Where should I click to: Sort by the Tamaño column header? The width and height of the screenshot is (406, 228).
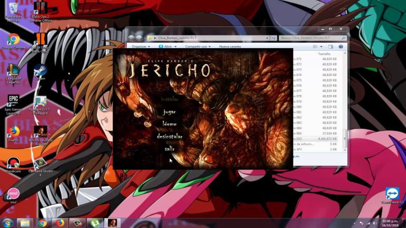click(324, 54)
